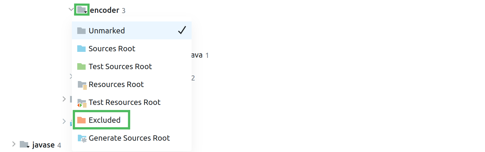Collapse the encoder tree node chevron

71,10
